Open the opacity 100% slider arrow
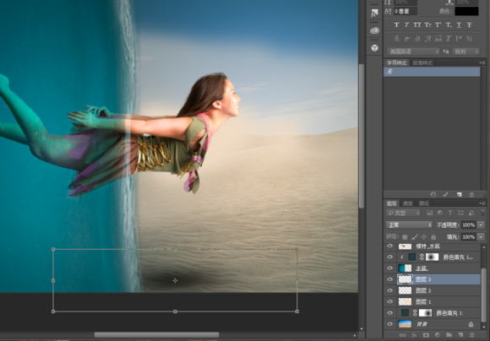 481,225
